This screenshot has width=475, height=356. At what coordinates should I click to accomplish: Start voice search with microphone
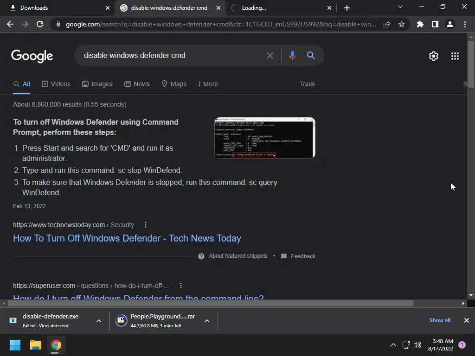click(x=292, y=56)
